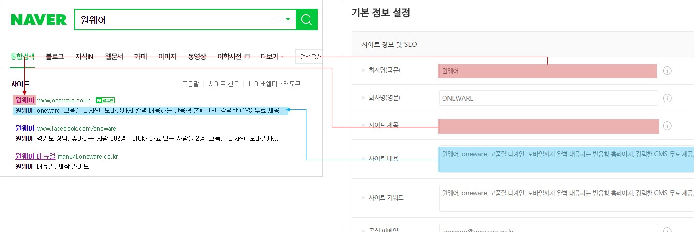The image size is (694, 232).
Task: Open the 네이버웹마스터도구 link
Action: point(274,84)
